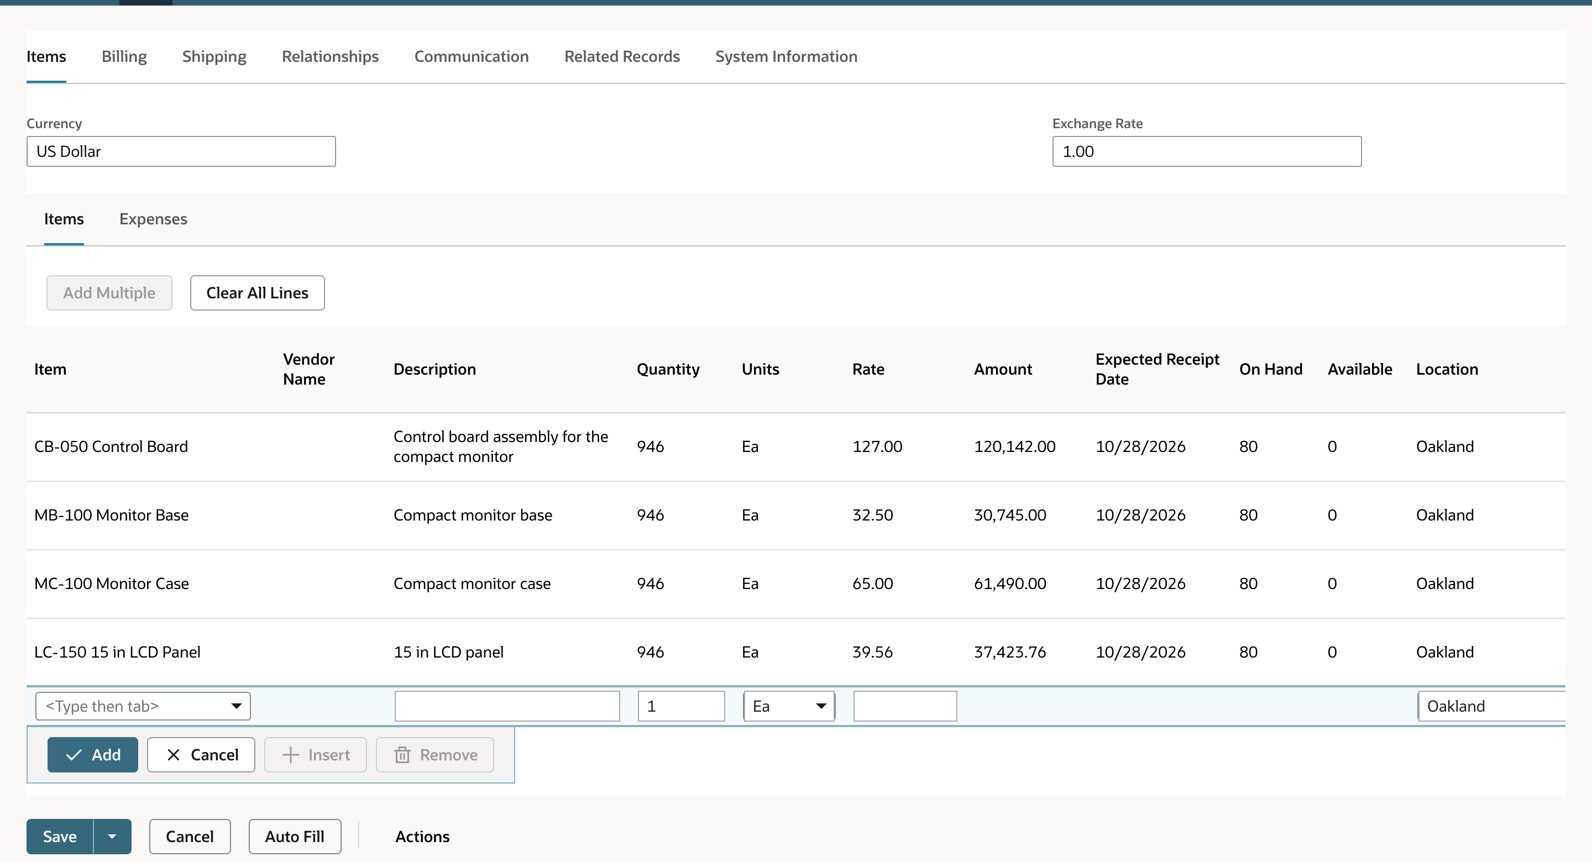
Task: Open the Relationships tab
Action: [x=330, y=56]
